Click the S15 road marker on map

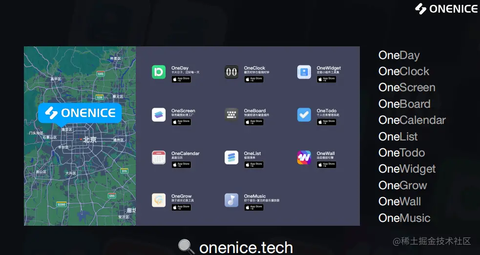click(x=124, y=171)
